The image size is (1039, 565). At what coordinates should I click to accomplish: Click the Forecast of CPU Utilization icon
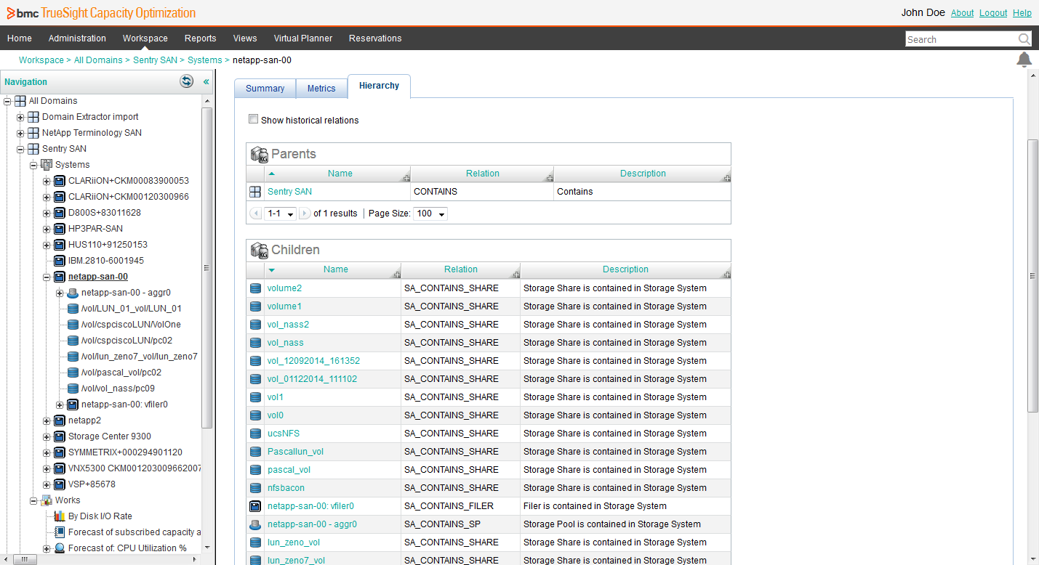[60, 548]
